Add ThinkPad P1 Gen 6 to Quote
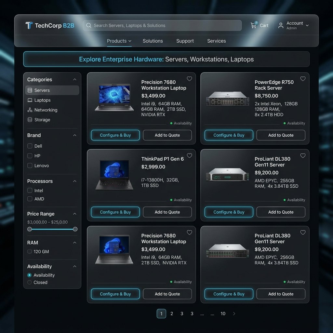 (x=167, y=212)
